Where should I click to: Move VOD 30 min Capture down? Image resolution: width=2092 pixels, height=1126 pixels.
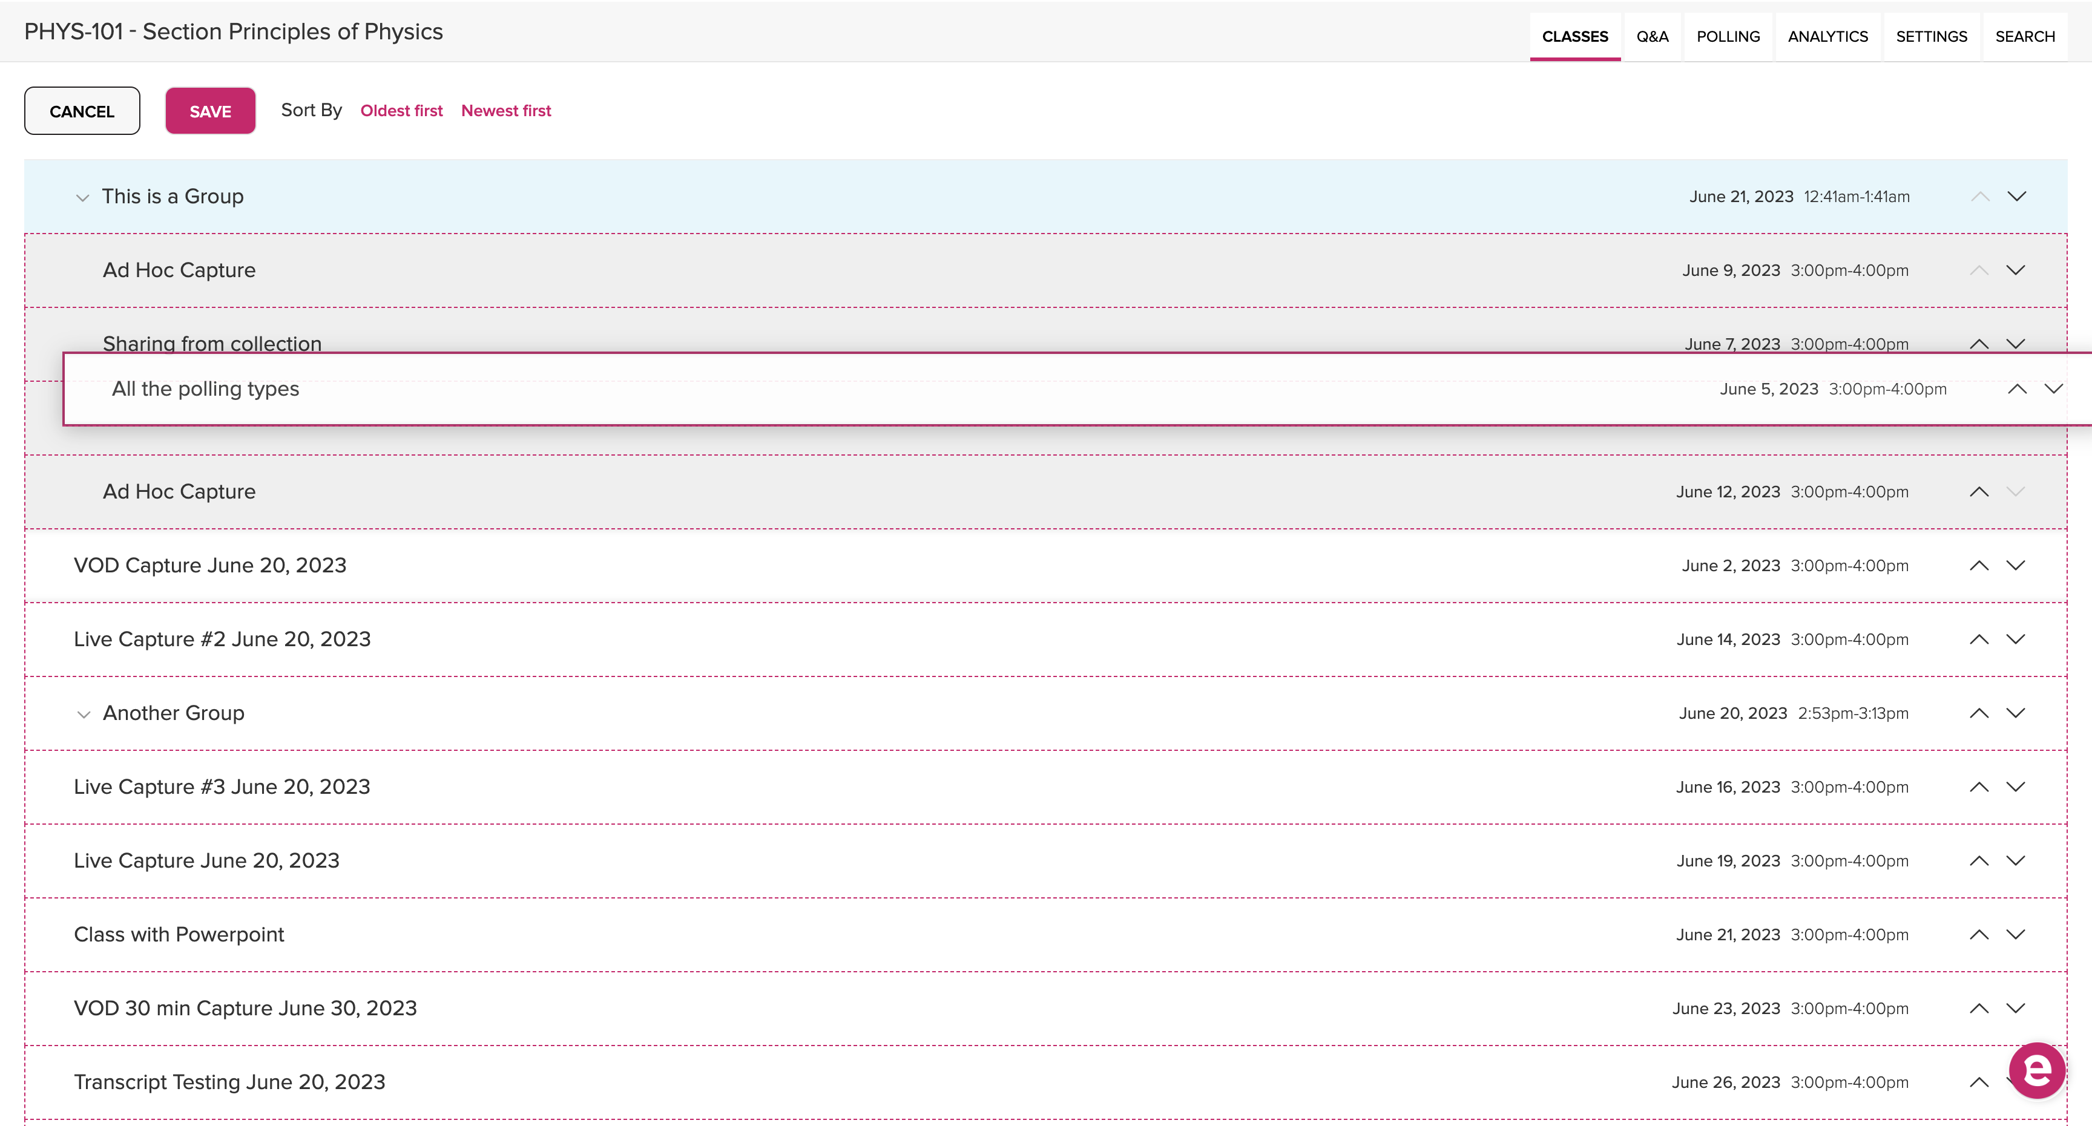pyautogui.click(x=2016, y=1007)
